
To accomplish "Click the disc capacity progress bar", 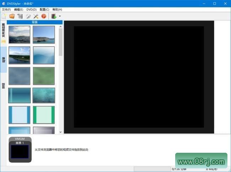I will [152, 169].
